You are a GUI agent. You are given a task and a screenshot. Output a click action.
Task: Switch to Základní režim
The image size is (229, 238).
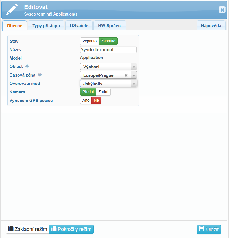tap(28, 229)
